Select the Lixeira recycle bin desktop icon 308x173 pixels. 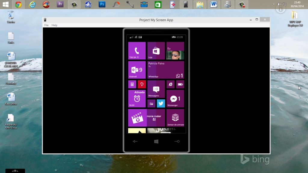[x=11, y=17]
